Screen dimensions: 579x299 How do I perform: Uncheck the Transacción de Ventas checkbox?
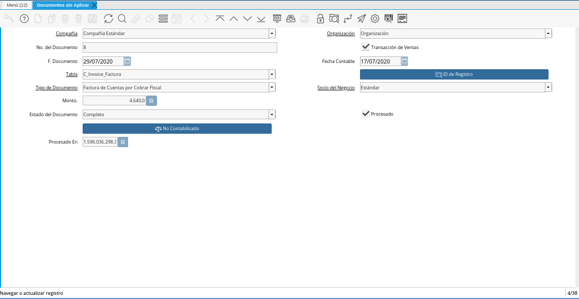[x=366, y=47]
